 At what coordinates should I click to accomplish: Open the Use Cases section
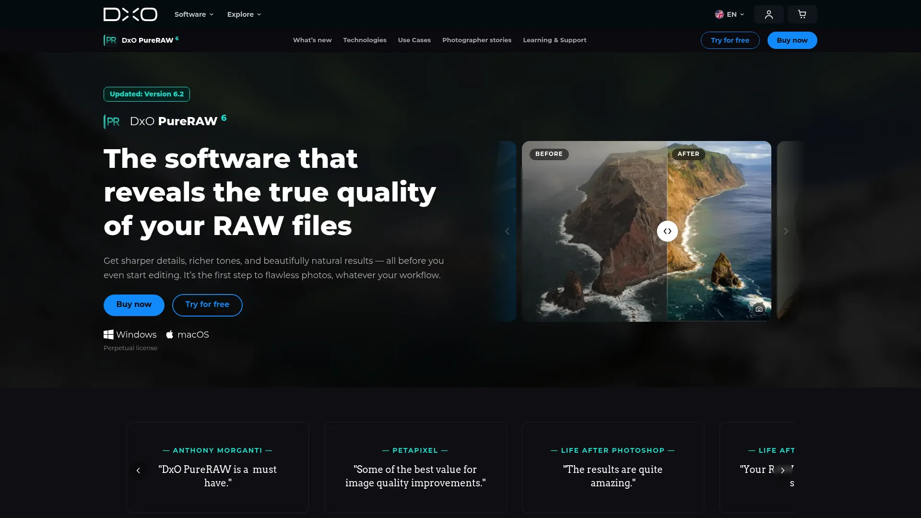click(x=414, y=40)
